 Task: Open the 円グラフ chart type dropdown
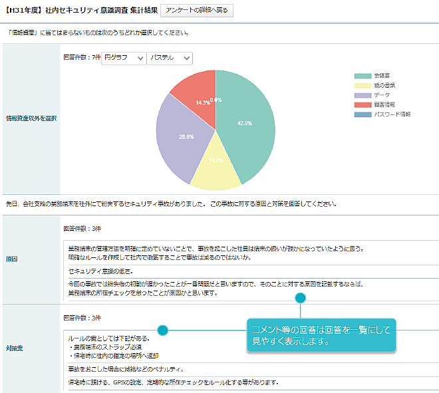(x=124, y=59)
